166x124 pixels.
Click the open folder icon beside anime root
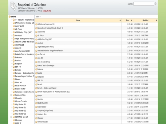(x=10, y=17)
